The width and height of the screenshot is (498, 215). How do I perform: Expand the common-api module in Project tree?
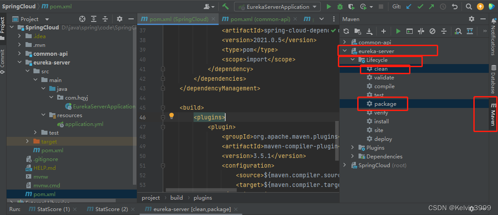[20, 54]
